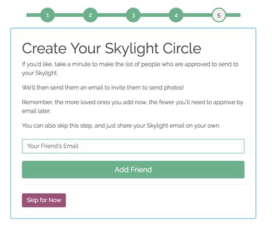Screen dimensions: 272x227
Task: Click the "We'll then send them an email" text
Action: coord(103,88)
